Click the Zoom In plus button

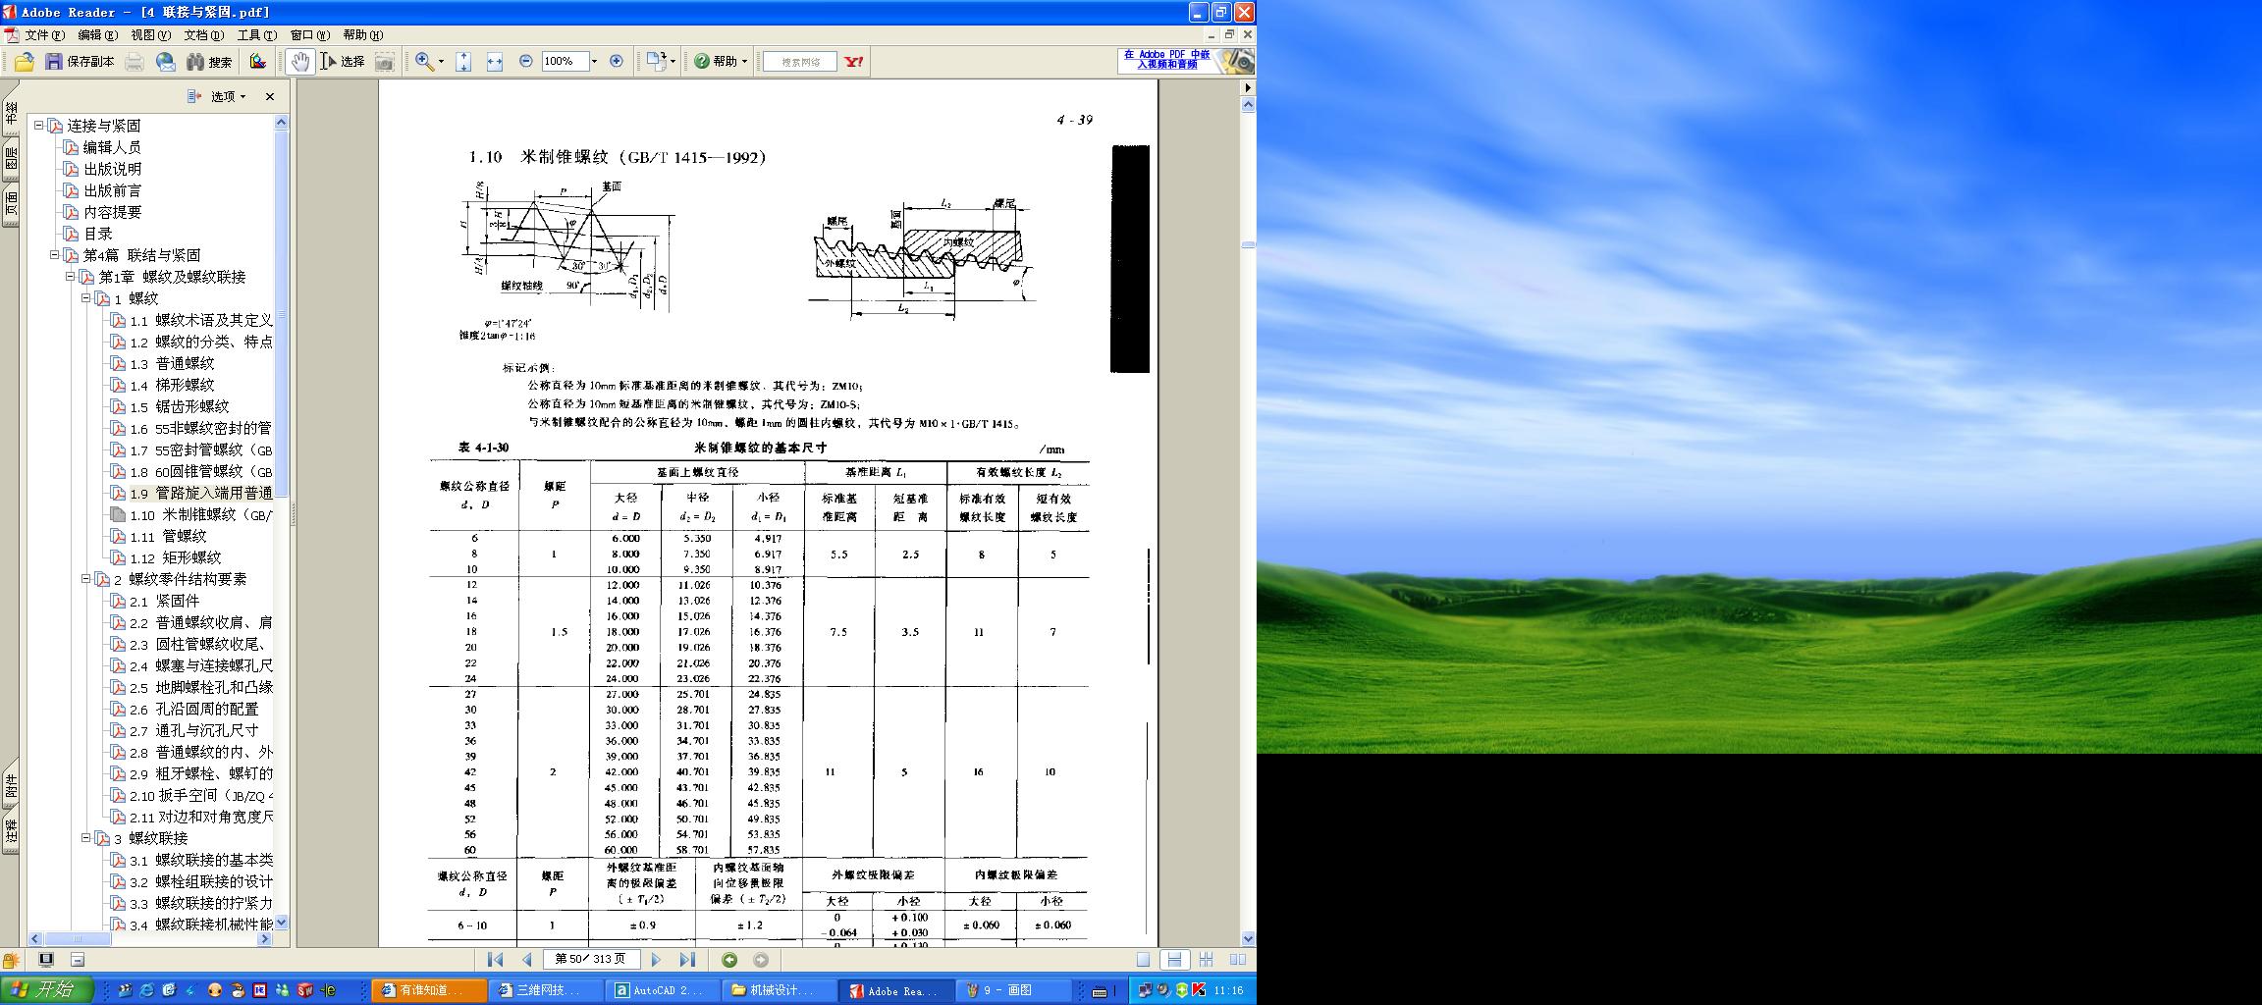click(x=617, y=61)
